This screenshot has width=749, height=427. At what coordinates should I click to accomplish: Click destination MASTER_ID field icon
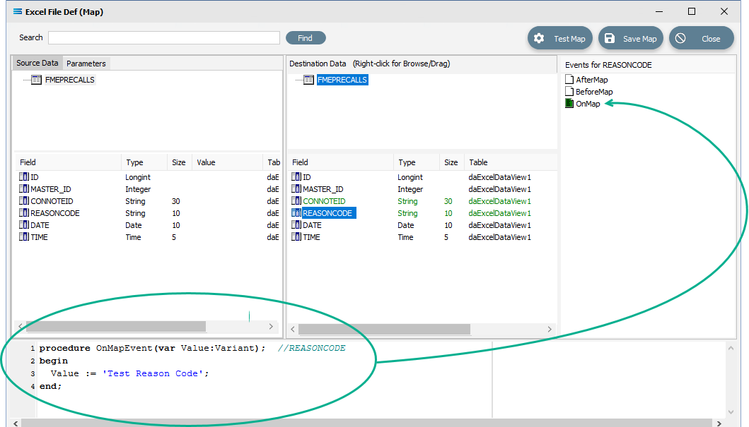pyautogui.click(x=296, y=188)
